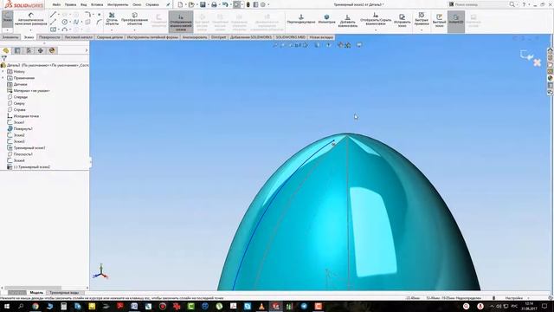Open dropdown under Convert Entities (Преобразование объектов)

135,30
